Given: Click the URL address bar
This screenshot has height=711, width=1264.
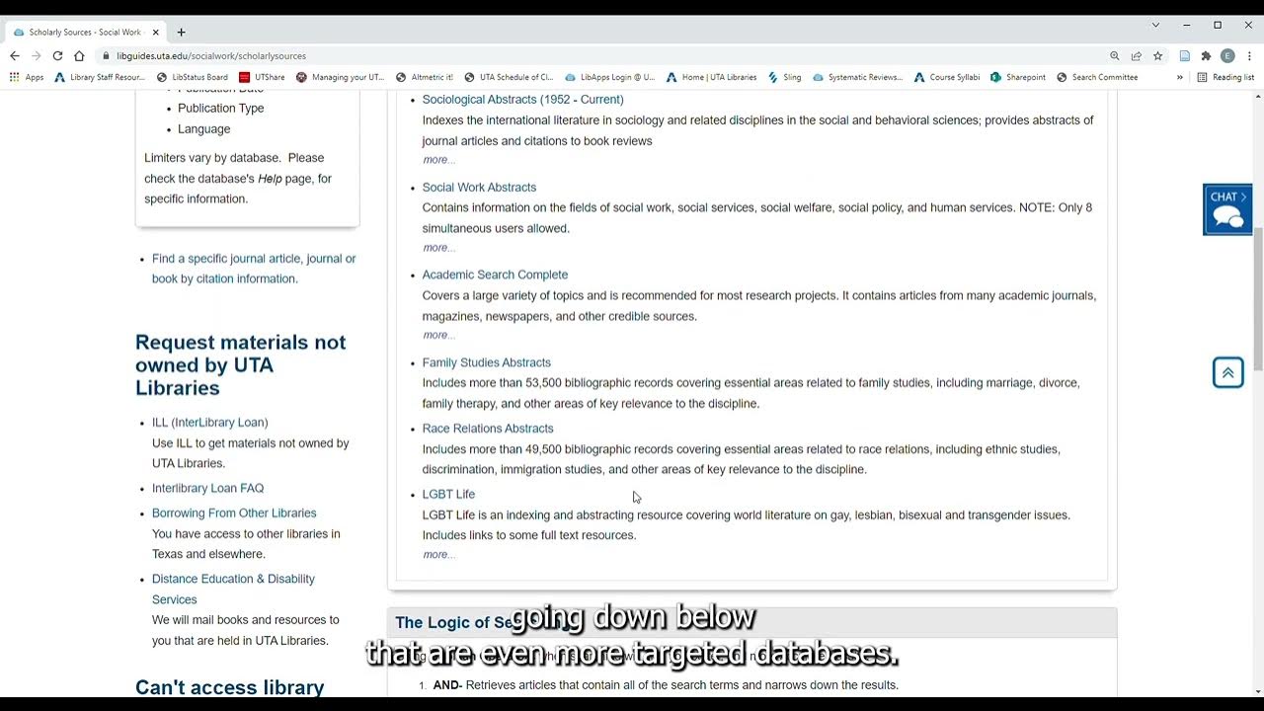Looking at the screenshot, I should point(602,56).
